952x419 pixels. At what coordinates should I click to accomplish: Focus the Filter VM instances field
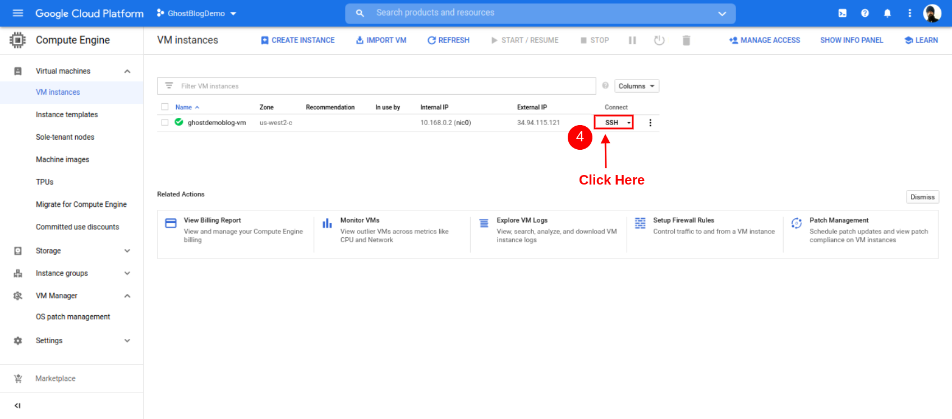point(381,86)
